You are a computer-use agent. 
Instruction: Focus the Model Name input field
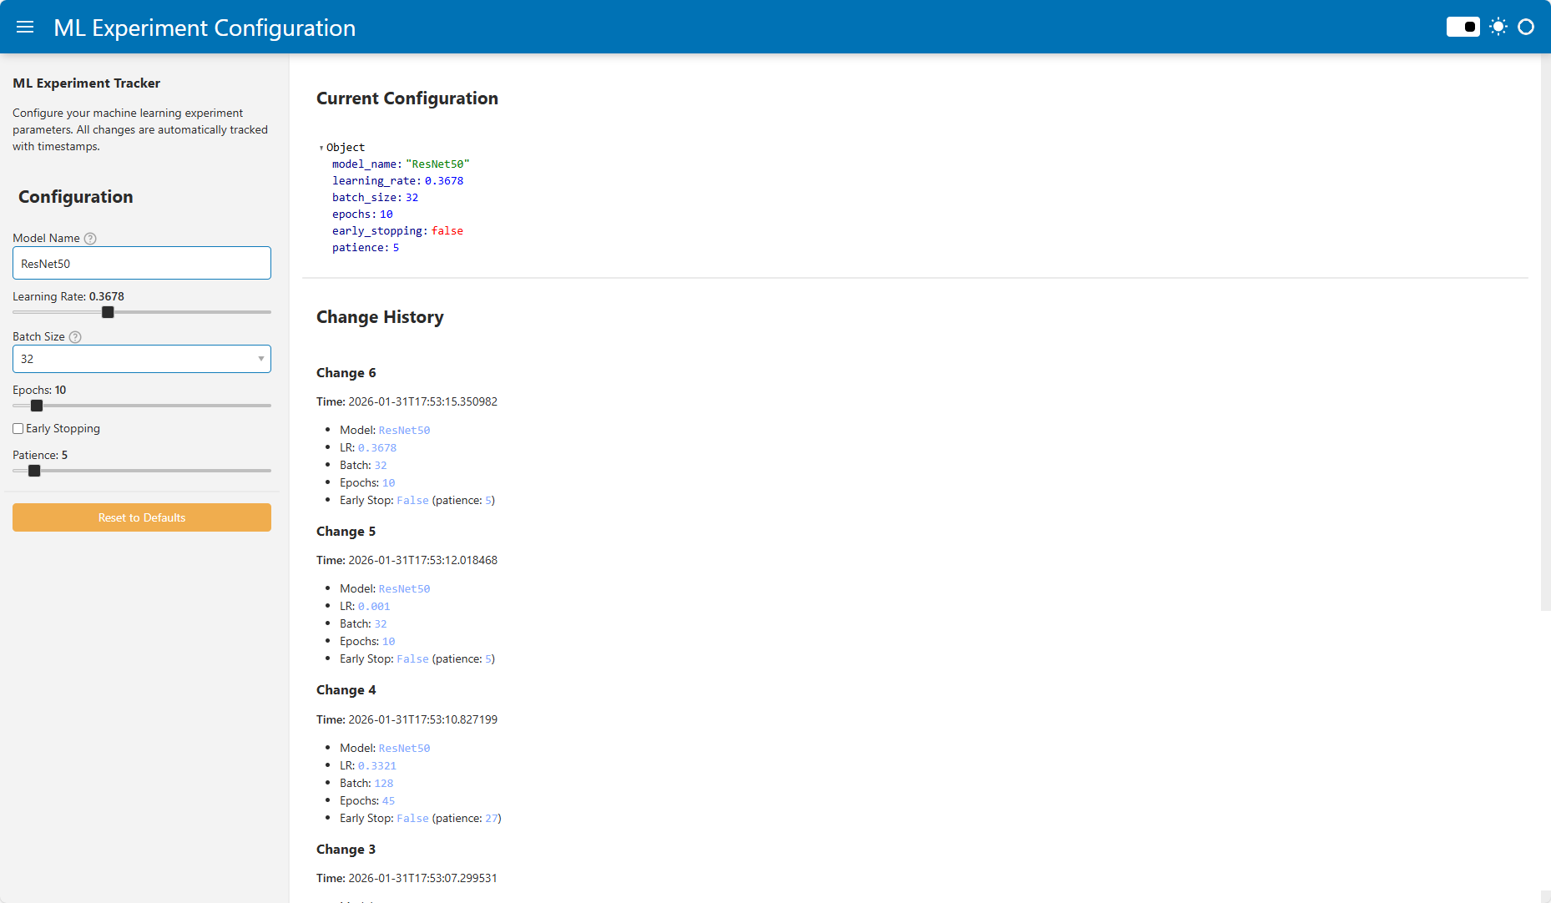pyautogui.click(x=142, y=264)
